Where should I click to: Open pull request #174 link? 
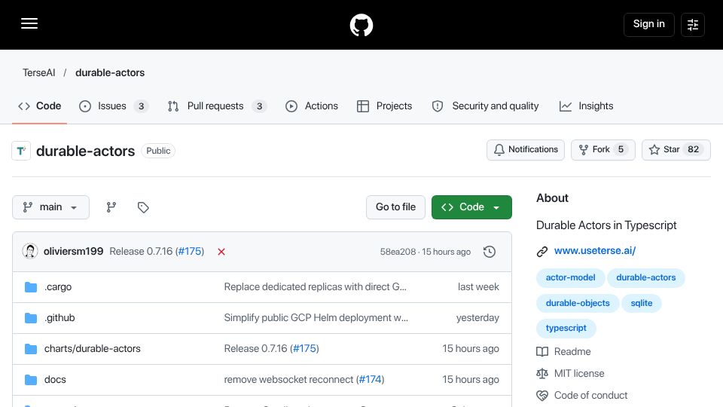(x=371, y=380)
